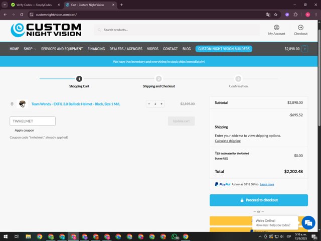Viewport: 321px width, 241px height.
Task: Click CUSTOM NIGHT VISION BUILDERS button
Action: pos(224,49)
